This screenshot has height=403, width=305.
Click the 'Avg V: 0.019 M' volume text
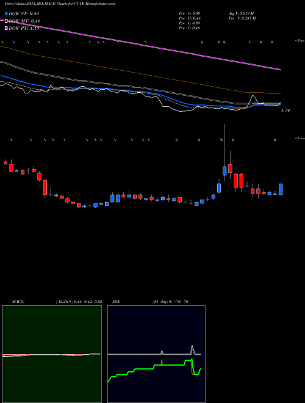coord(241,13)
